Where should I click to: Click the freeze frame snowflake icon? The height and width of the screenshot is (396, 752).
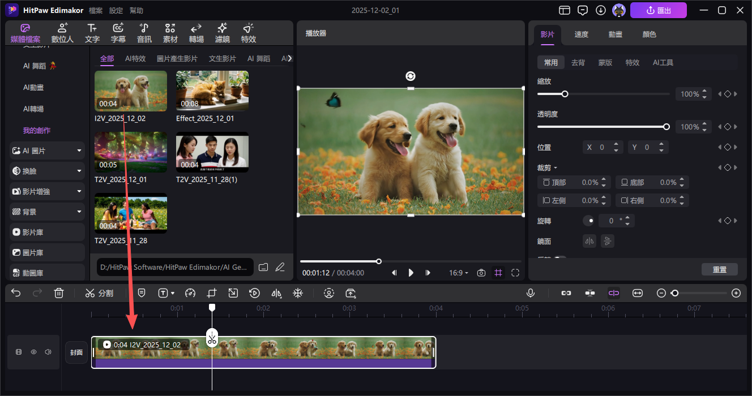[297, 293]
